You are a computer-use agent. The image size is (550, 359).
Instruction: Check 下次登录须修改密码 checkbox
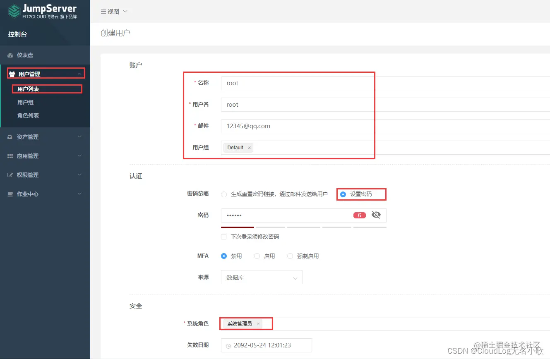[224, 237]
